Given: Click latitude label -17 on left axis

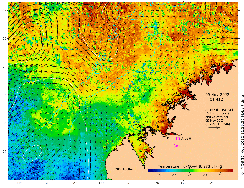Looking at the screenshot, I should click(4, 152).
